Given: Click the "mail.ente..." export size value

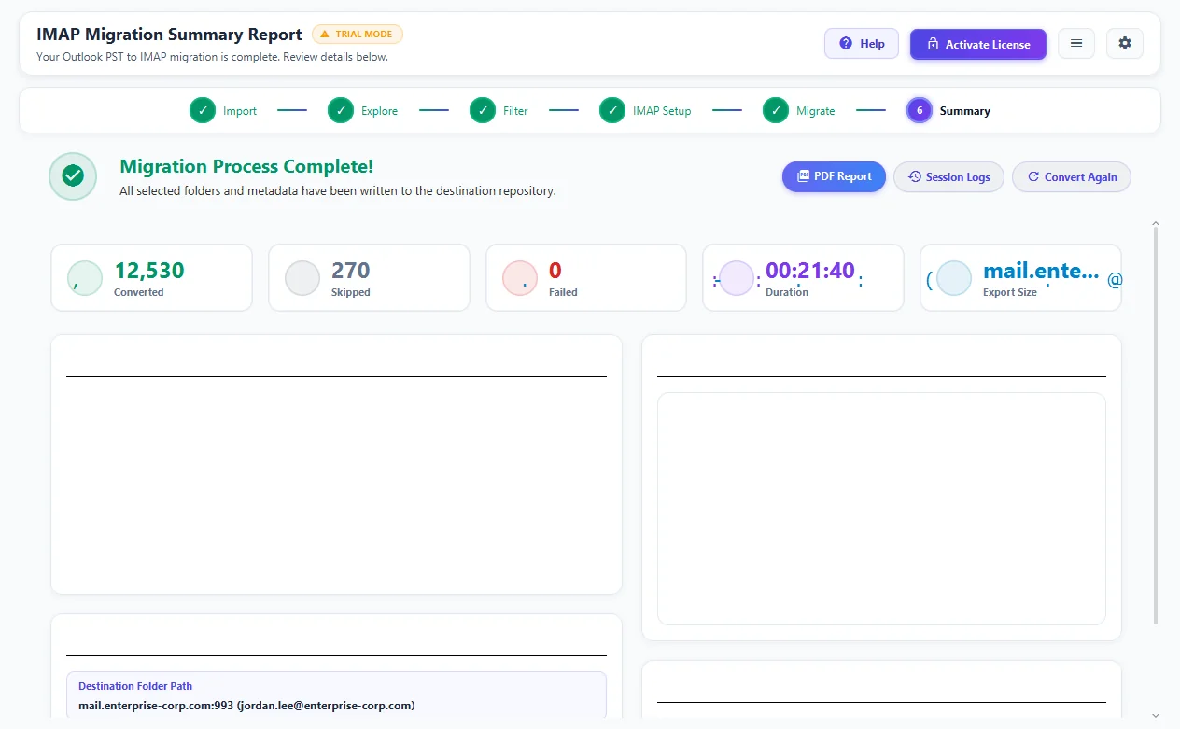Looking at the screenshot, I should [1041, 271].
